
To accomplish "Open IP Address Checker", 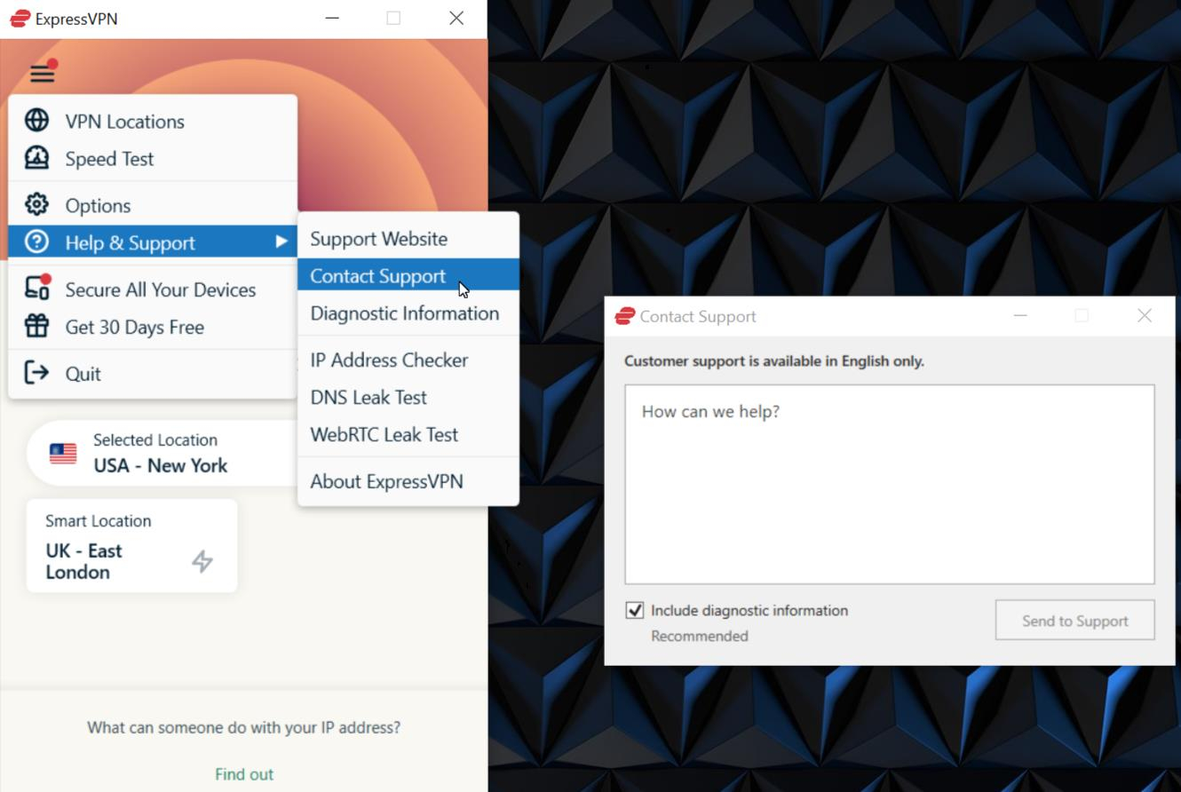I will point(389,360).
